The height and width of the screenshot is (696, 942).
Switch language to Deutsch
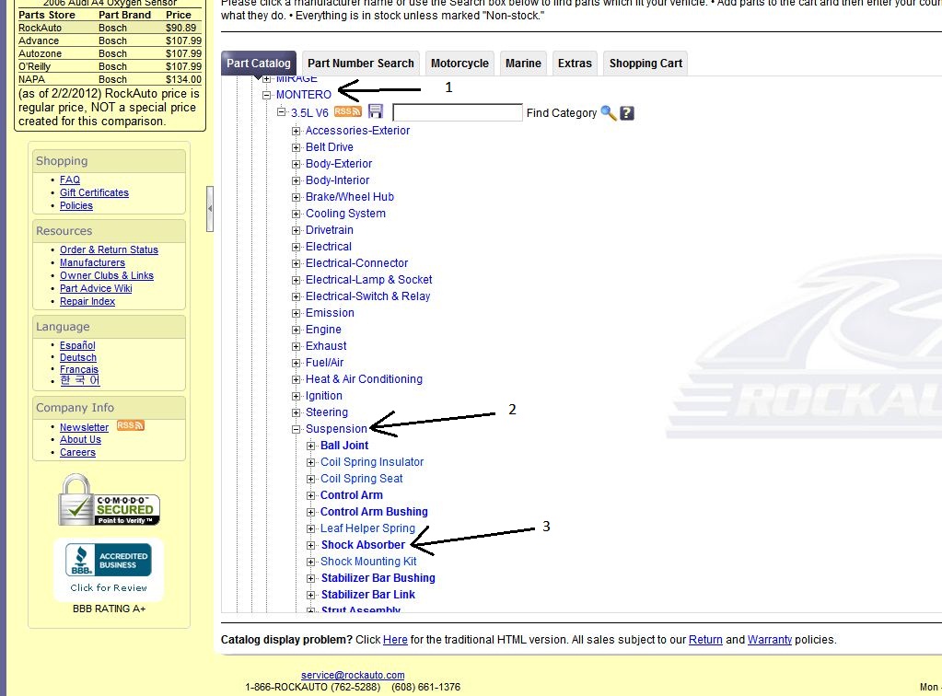tap(78, 357)
